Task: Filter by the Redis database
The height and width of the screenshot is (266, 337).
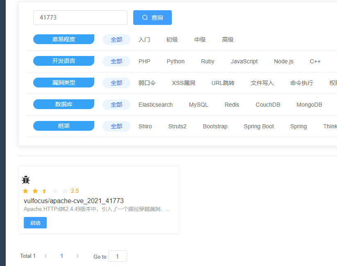Action: 232,105
